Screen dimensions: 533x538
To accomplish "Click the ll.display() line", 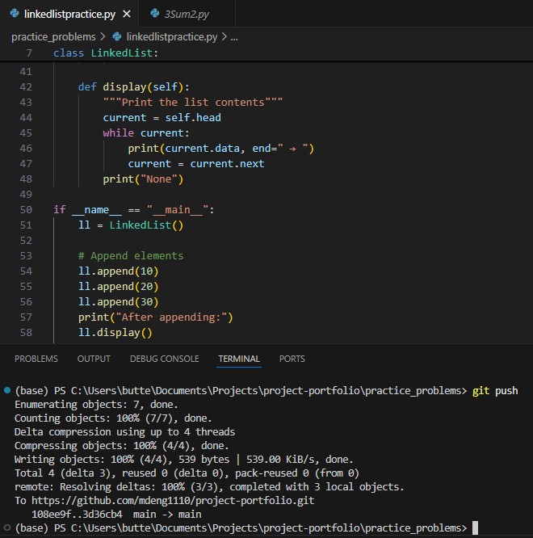I will [x=115, y=333].
